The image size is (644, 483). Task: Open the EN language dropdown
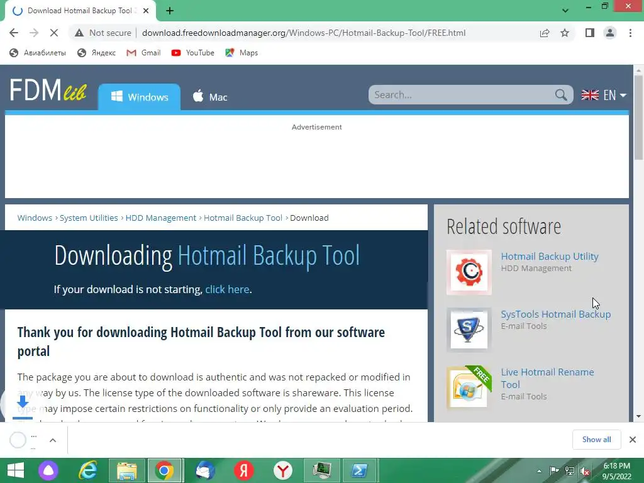coord(604,95)
